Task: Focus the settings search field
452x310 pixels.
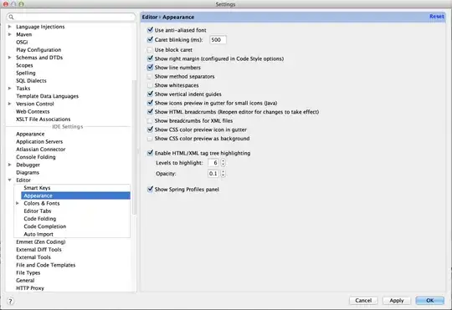Action: tap(71, 17)
